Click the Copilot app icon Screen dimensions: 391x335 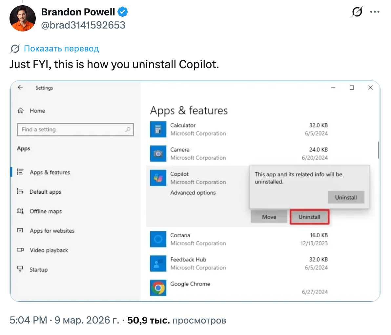[x=158, y=178]
